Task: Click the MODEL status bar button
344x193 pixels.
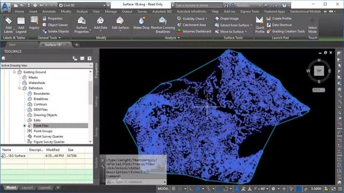Action: pos(163,189)
